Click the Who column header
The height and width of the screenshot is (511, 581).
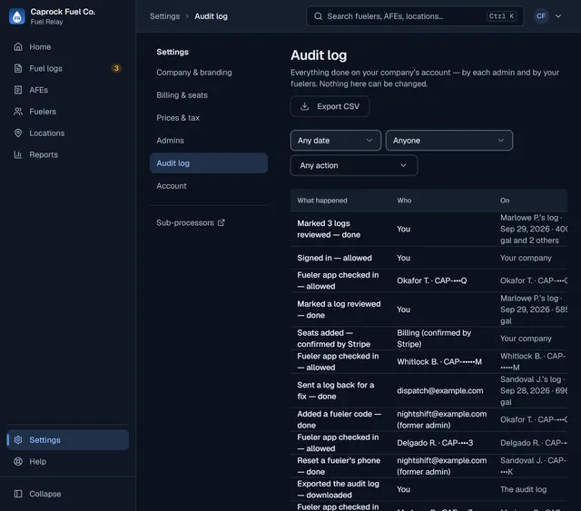click(x=404, y=201)
